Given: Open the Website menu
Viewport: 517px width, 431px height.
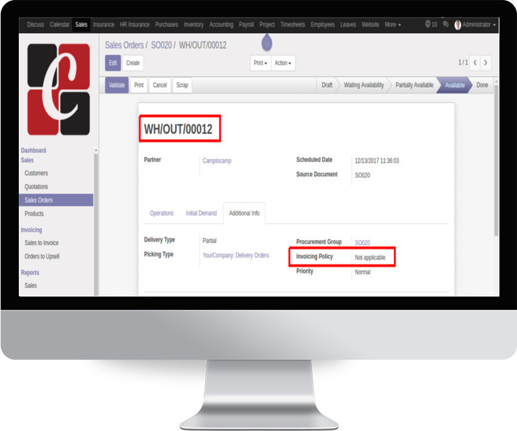Looking at the screenshot, I should 370,25.
